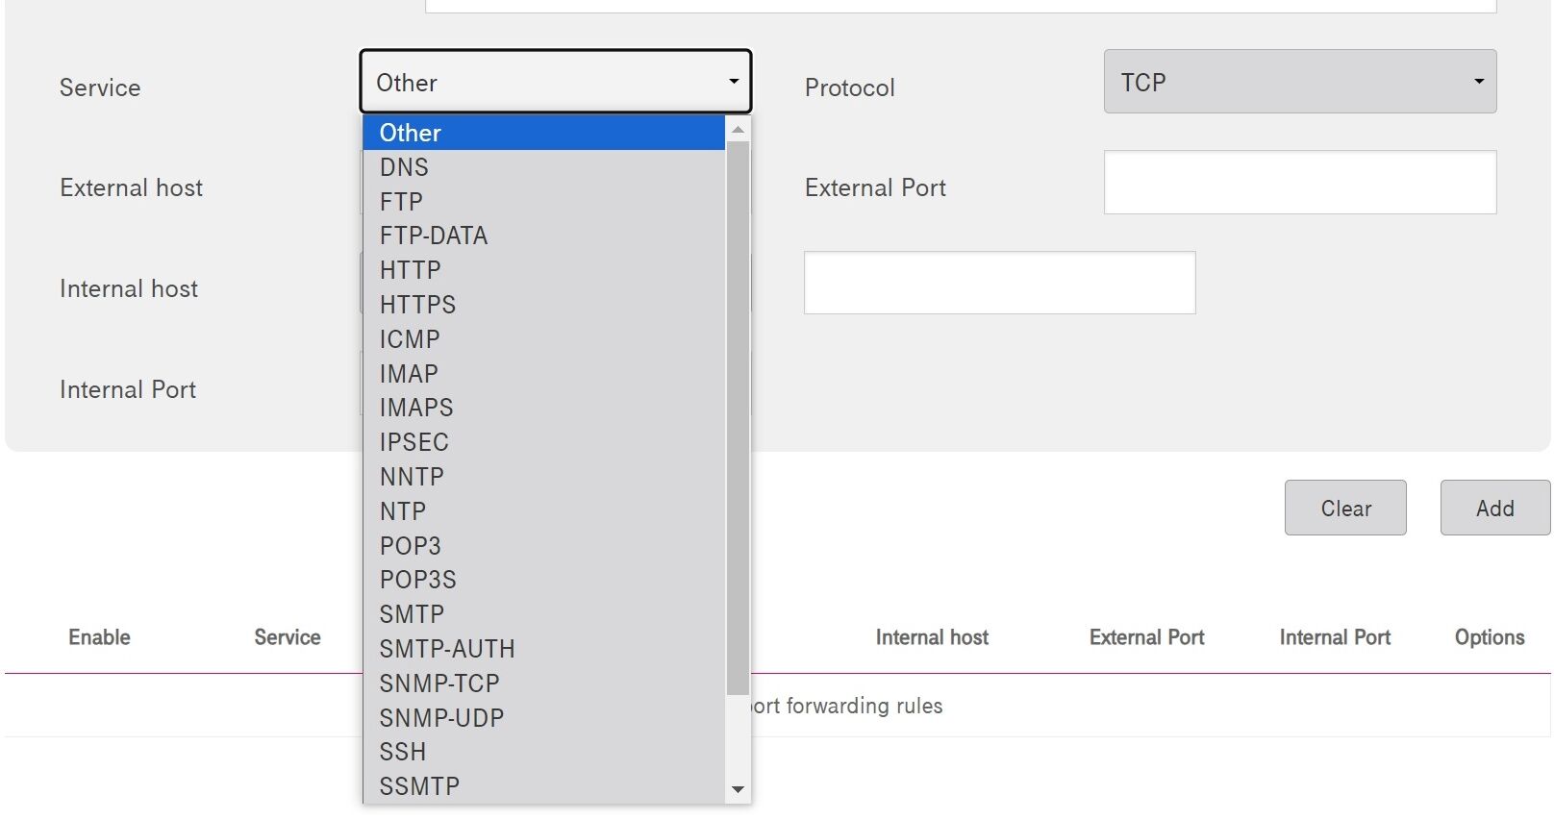
Task: Select SSH from the dropdown list
Action: [x=402, y=752]
